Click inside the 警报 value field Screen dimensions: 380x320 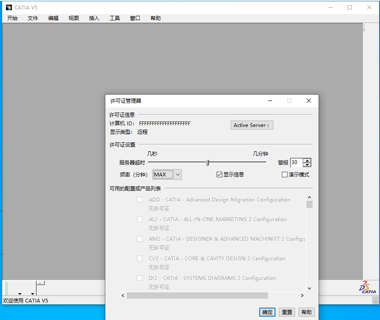click(x=296, y=162)
